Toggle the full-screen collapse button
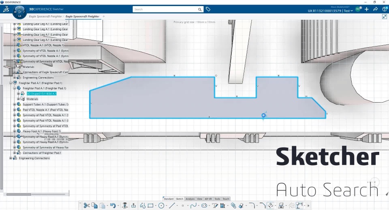The width and height of the screenshot is (389, 210). pos(385,17)
